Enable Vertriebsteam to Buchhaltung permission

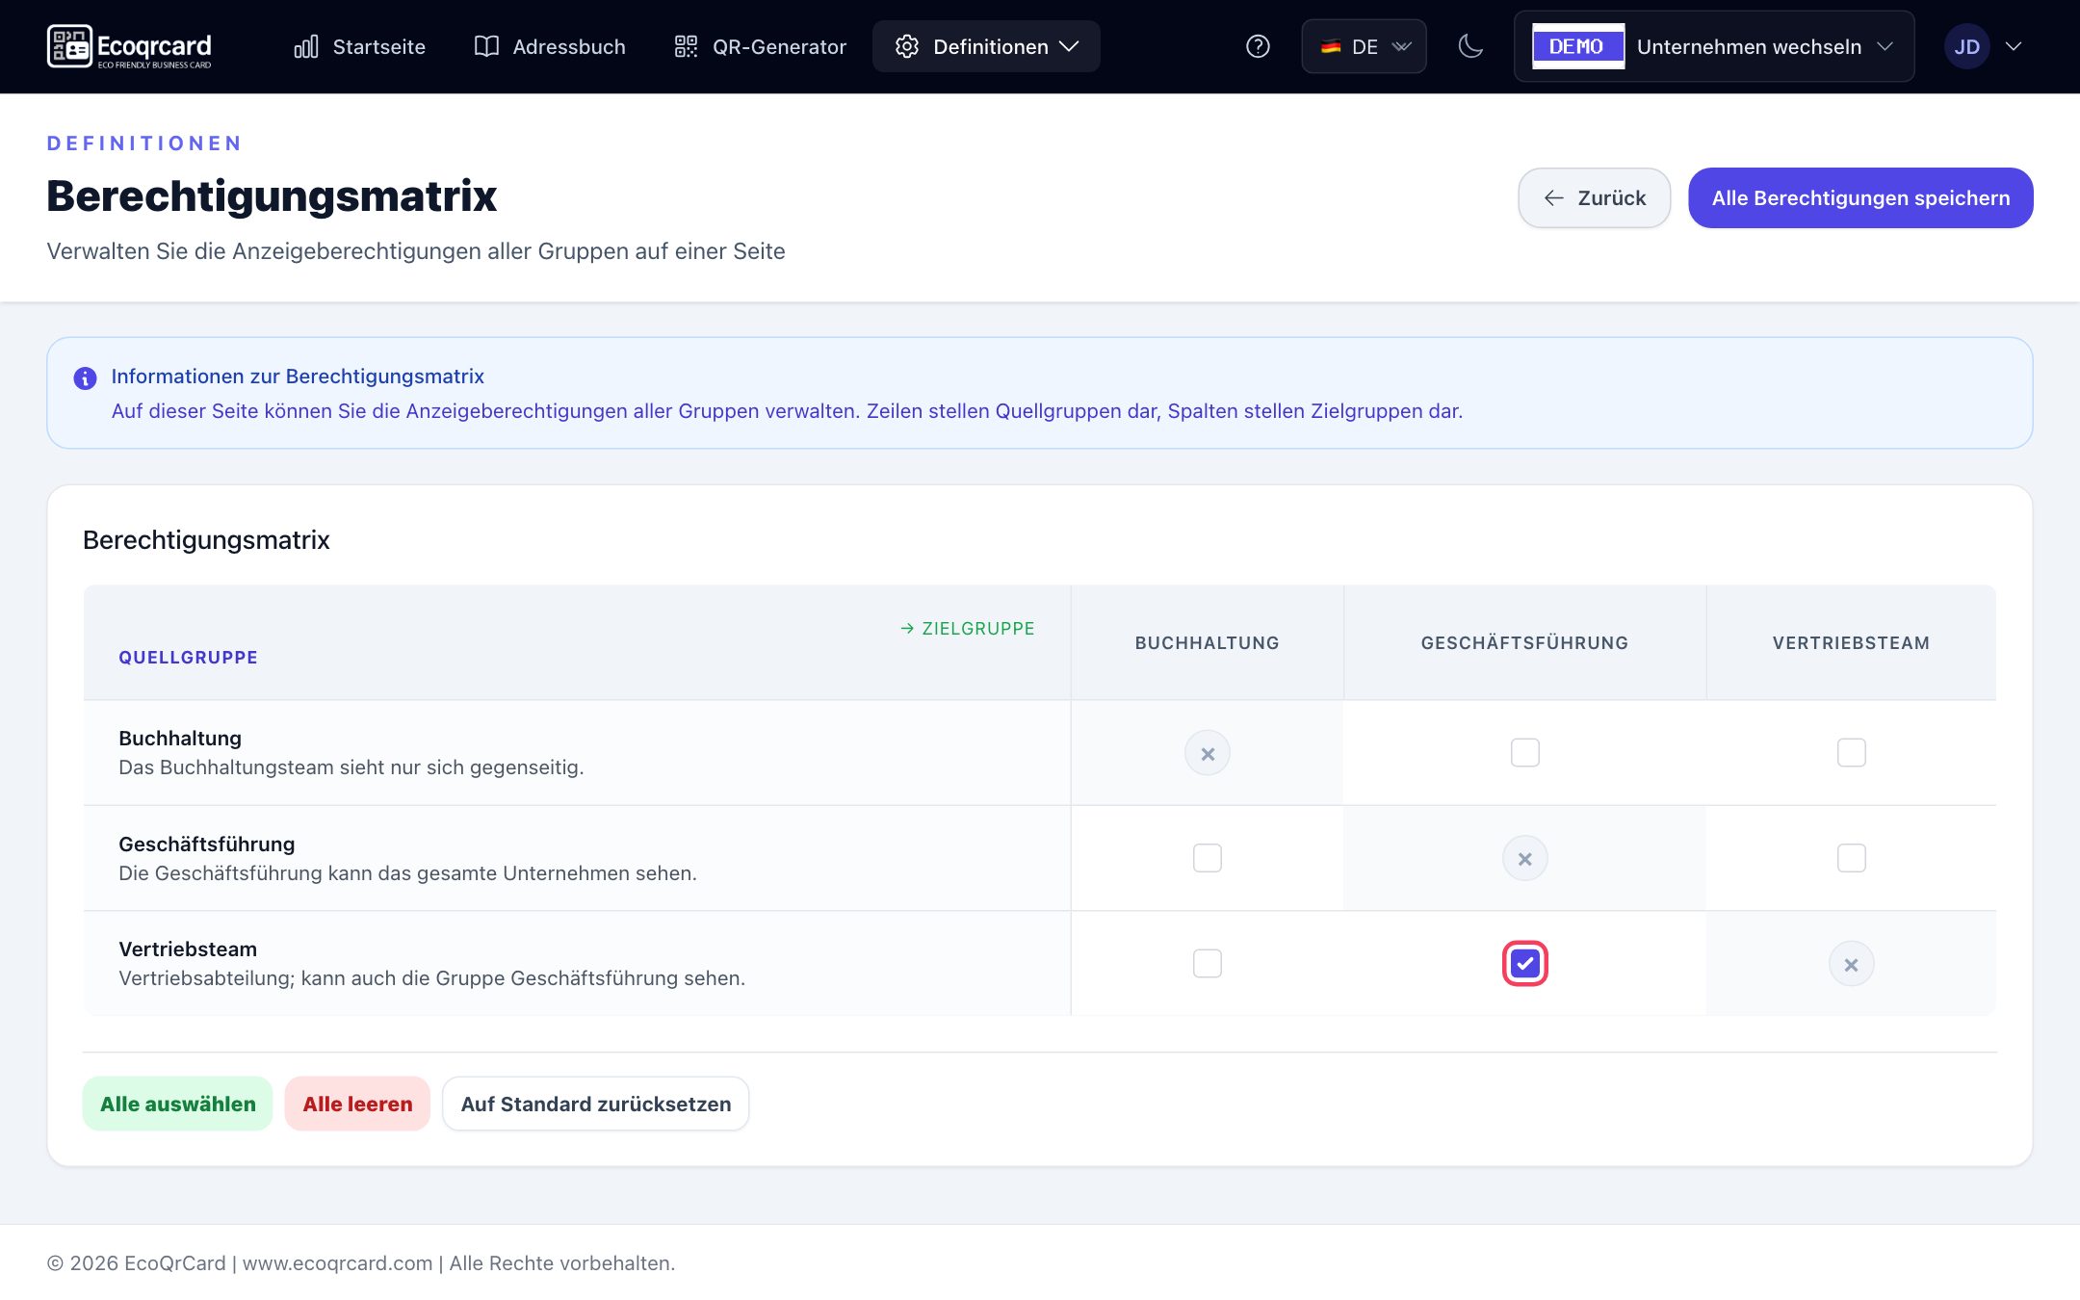[1208, 963]
